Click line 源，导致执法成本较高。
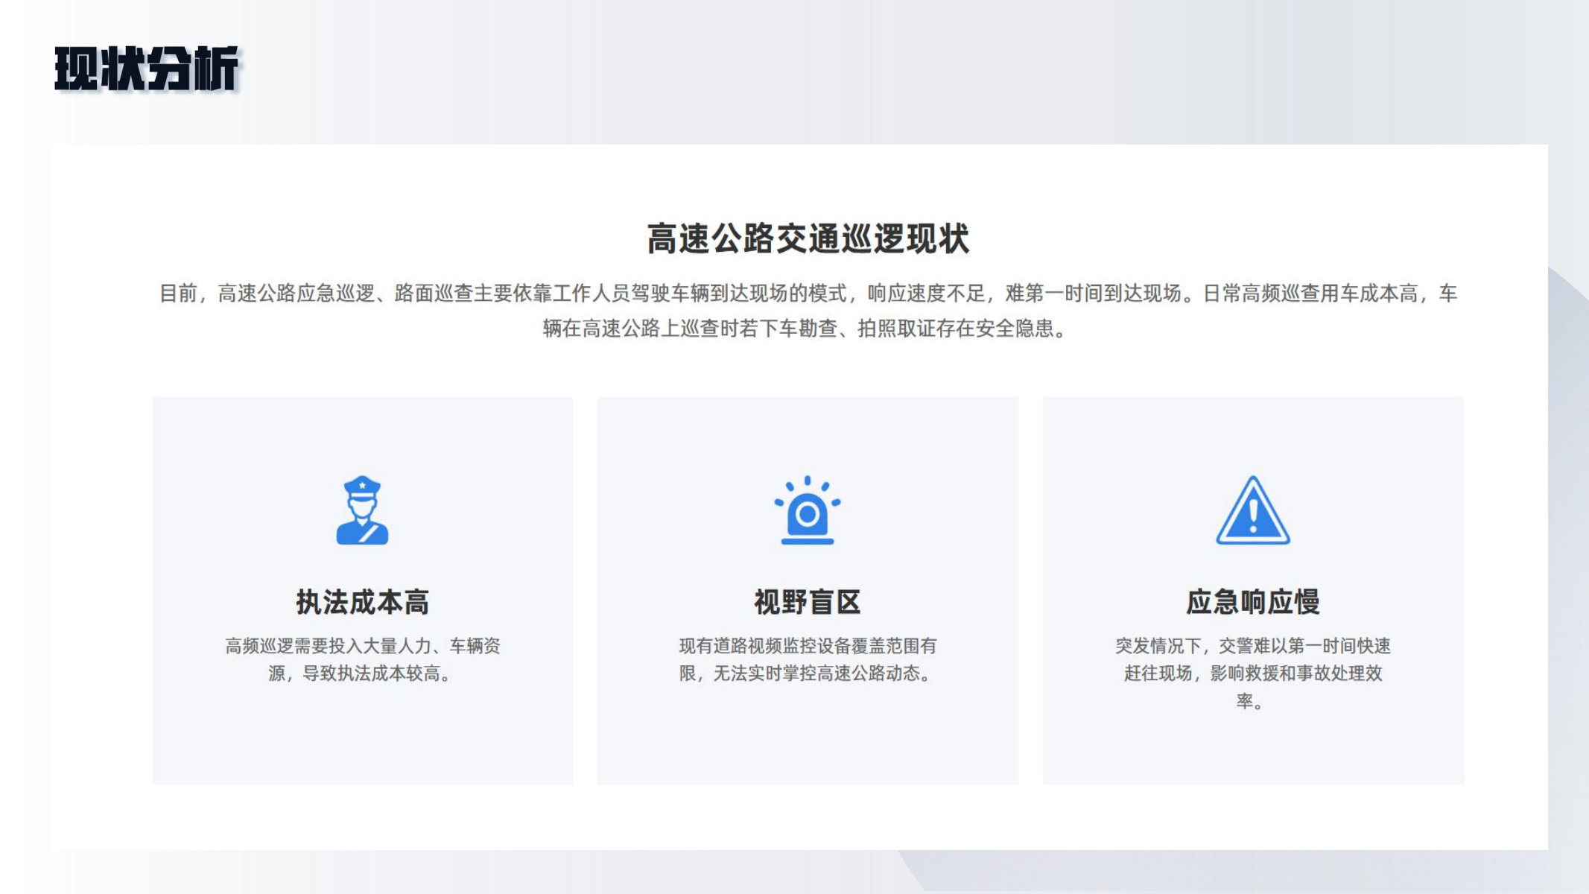Viewport: 1589px width, 894px height. point(361,673)
